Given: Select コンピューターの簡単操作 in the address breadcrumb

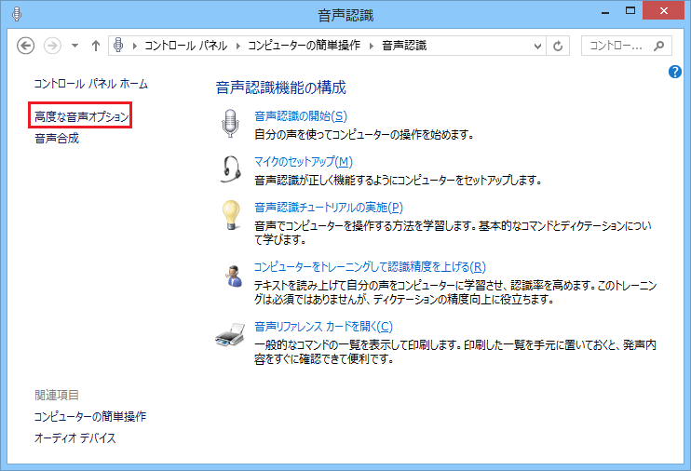Looking at the screenshot, I should [x=305, y=46].
